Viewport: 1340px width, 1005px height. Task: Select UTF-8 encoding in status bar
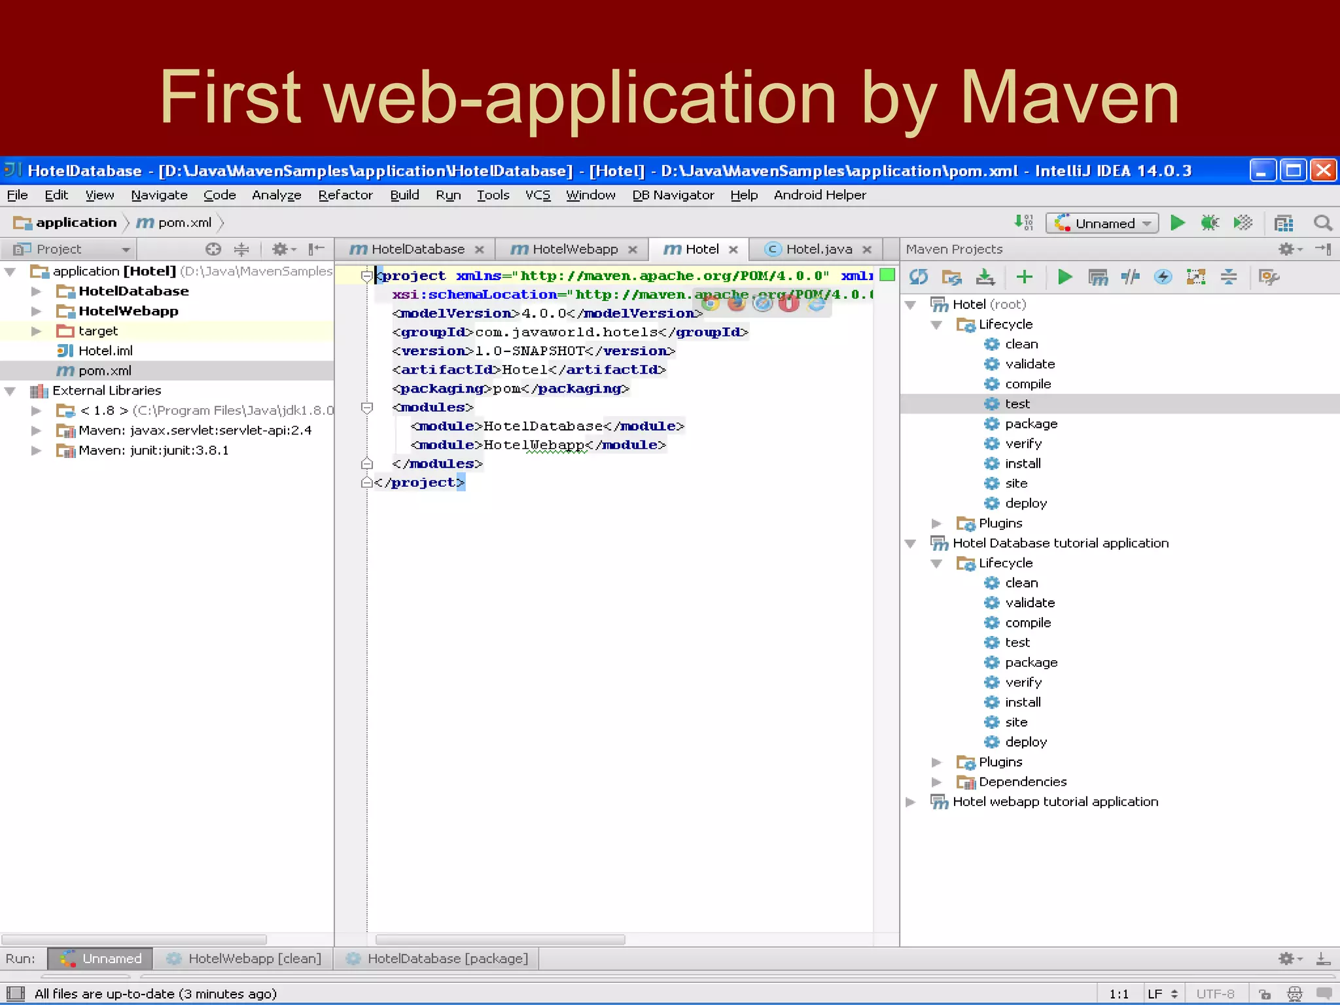coord(1215,994)
